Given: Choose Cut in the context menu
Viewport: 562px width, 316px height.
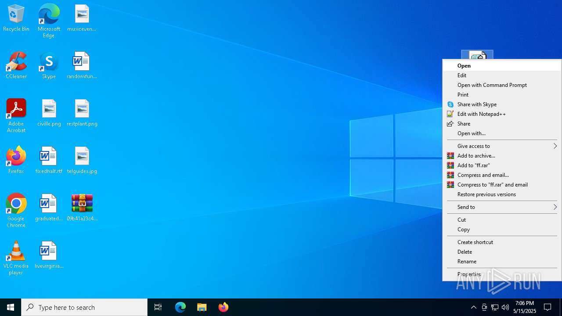Looking at the screenshot, I should coord(502,220).
